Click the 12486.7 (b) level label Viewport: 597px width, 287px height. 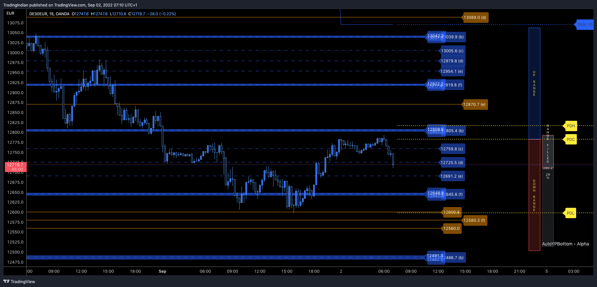pyautogui.click(x=455, y=258)
